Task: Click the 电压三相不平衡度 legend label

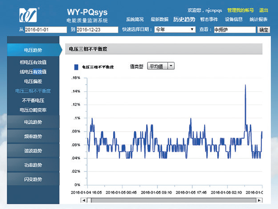Action: point(98,67)
